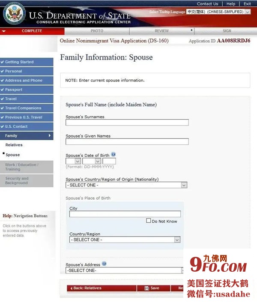Screen dimensions: 257x306
Task: Open the Spouse's Address select dropdown
Action: pyautogui.click(x=124, y=270)
